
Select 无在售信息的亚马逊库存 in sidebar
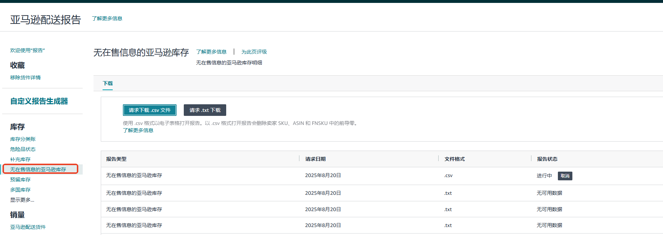(38, 169)
